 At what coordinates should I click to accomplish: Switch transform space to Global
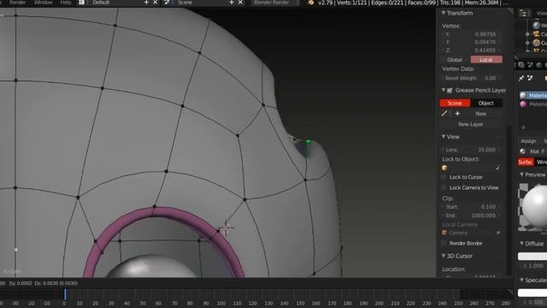coord(455,60)
